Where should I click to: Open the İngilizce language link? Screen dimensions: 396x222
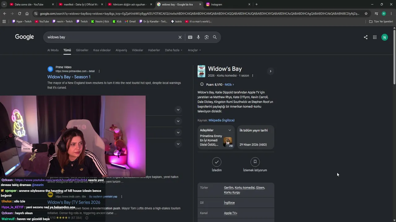pos(229,203)
